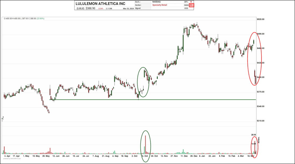Click the 28 M volume axis label
The width and height of the screenshot is (295, 164).
click(253, 134)
